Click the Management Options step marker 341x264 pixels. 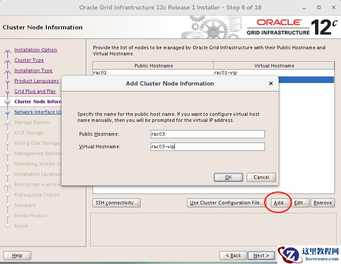(x=8, y=153)
